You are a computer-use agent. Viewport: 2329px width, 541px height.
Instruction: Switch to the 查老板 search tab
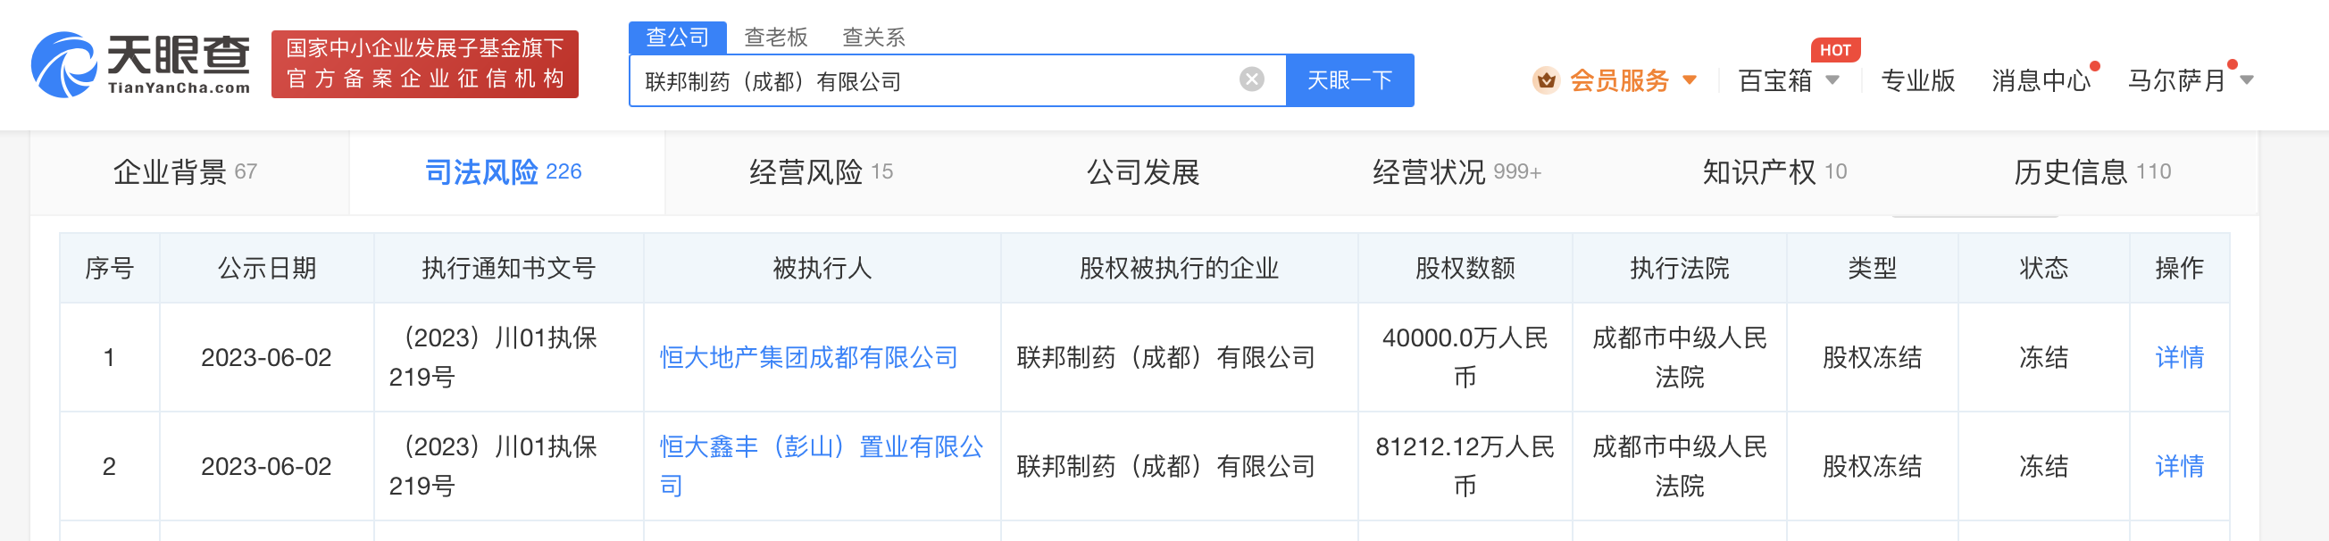pos(775,37)
